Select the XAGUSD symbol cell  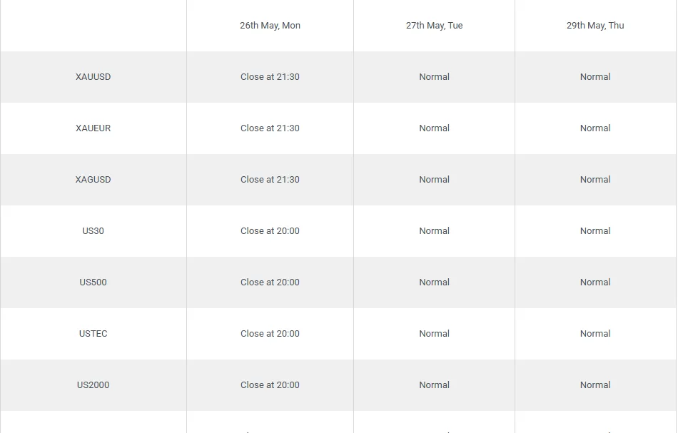93,180
